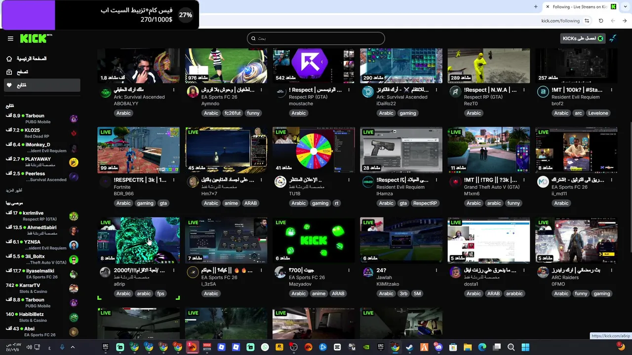Open BDR_966 Fortnite stream thumbnail
This screenshot has width=632, height=355.
(x=139, y=150)
